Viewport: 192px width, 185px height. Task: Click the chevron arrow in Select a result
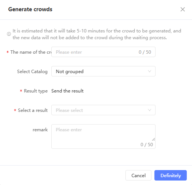coord(150,110)
